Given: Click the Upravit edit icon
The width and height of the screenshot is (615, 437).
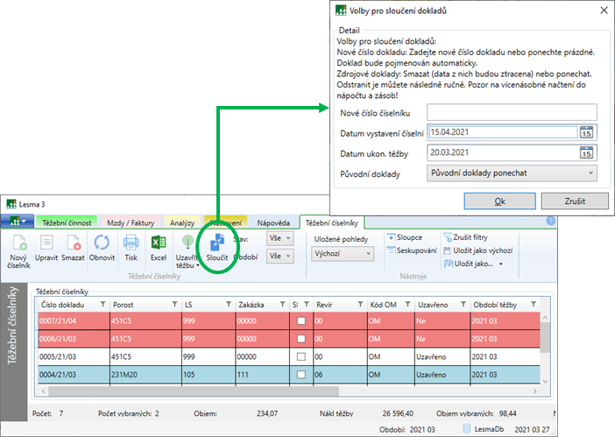Looking at the screenshot, I should pyautogui.click(x=46, y=243).
